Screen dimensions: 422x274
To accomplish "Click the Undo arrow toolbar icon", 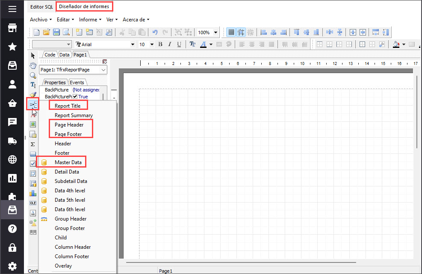I will point(155,32).
